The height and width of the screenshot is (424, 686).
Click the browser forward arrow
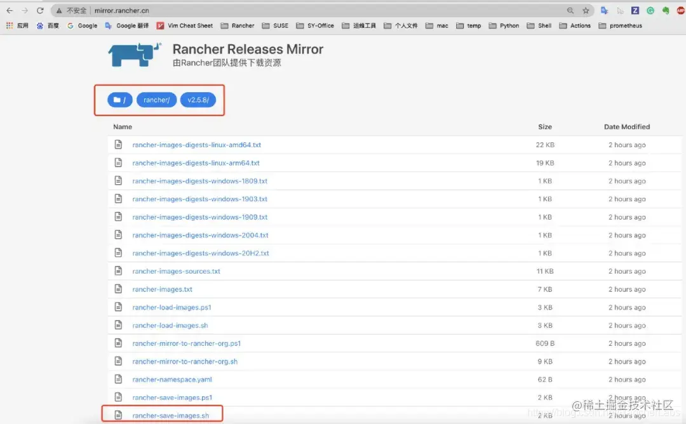pos(25,11)
